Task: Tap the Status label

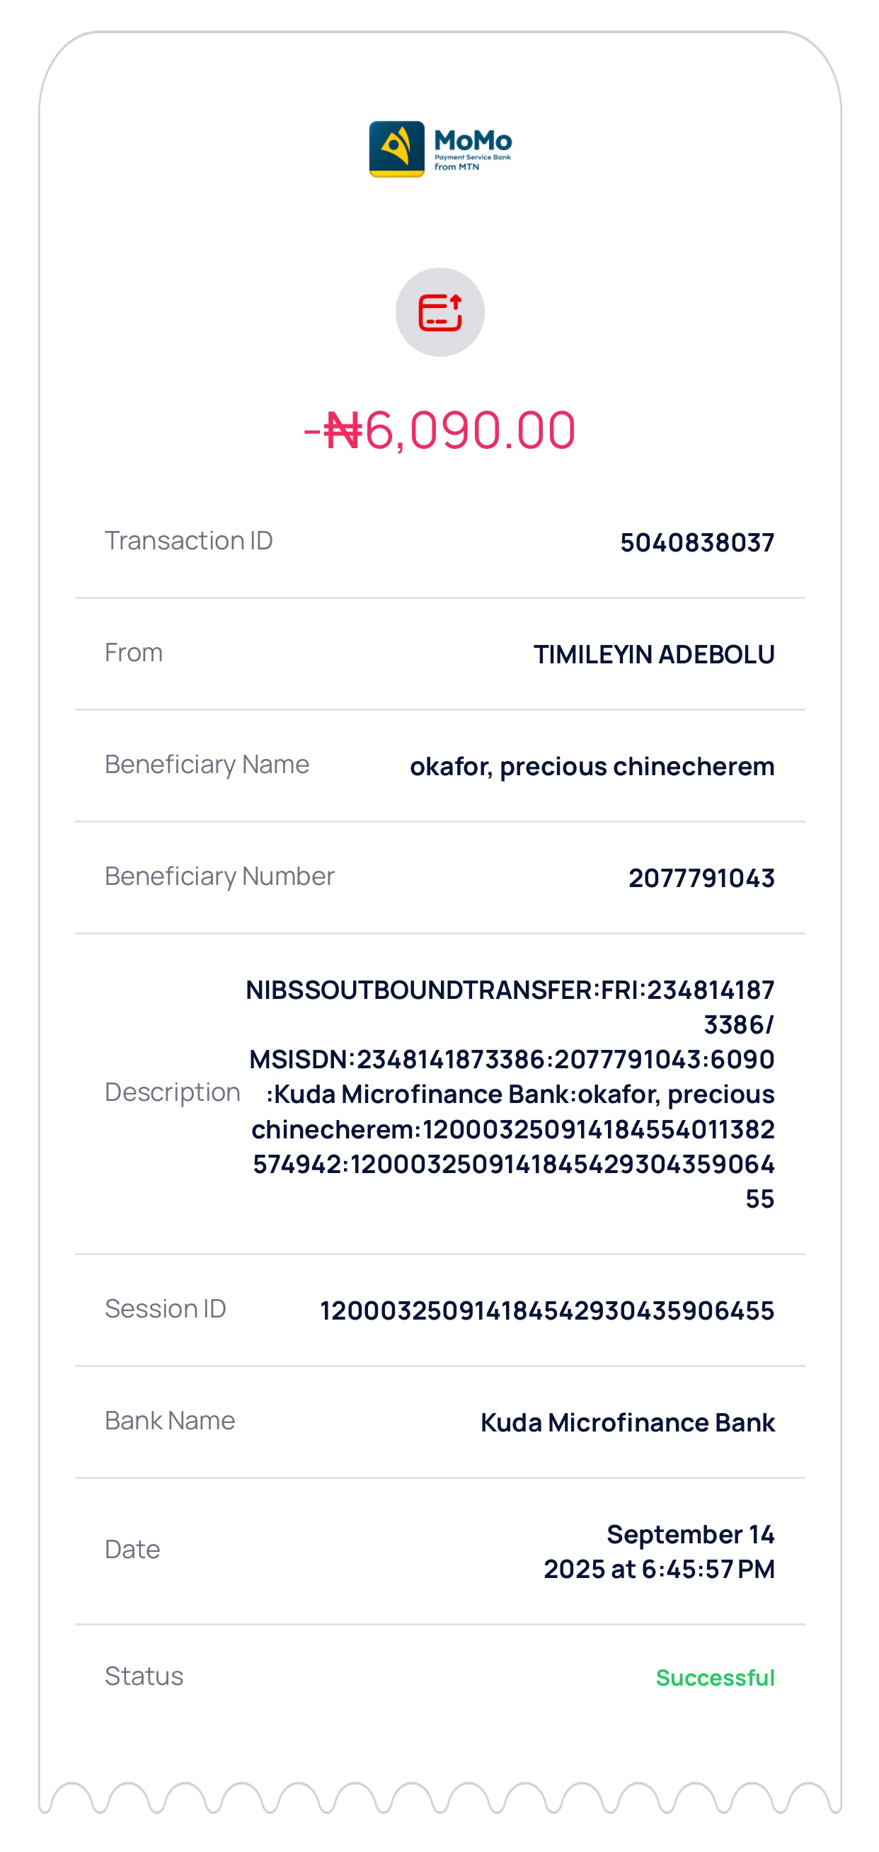Action: [x=144, y=1676]
